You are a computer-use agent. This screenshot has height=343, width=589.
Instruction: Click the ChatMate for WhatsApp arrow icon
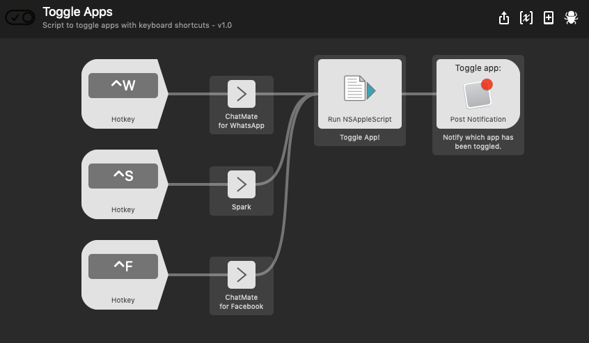241,94
